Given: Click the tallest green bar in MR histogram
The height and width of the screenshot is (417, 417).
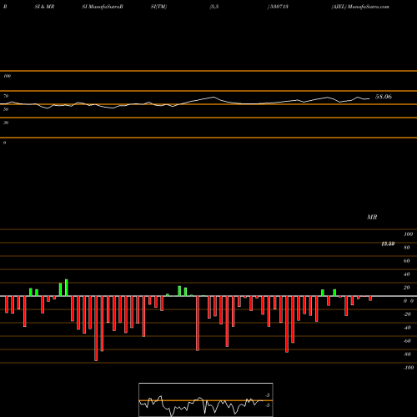Looking at the screenshot, I should pos(67,288).
